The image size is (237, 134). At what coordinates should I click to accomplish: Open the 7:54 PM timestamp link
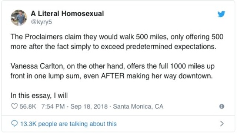coord(53,106)
